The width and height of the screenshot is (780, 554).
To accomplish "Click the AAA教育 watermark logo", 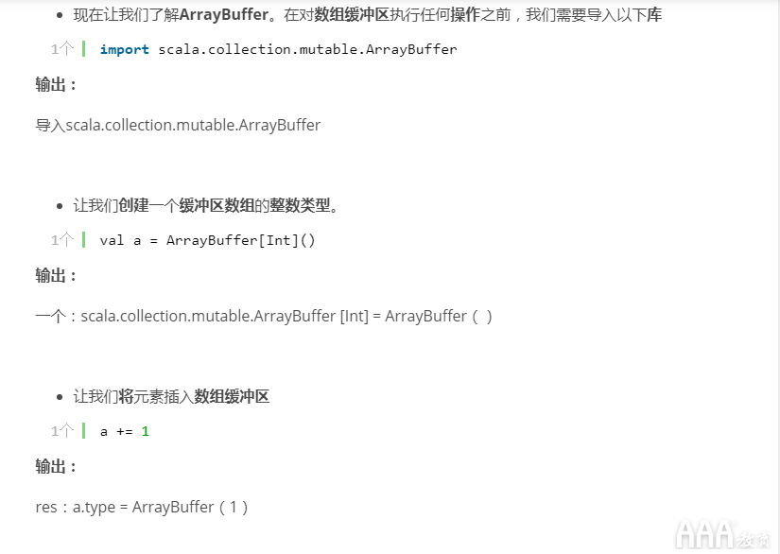I will click(x=723, y=534).
